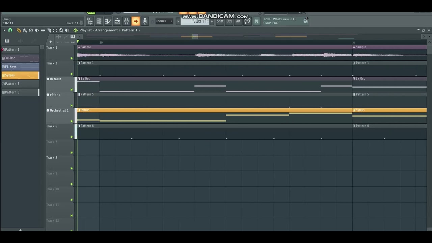Toggle the Ctrl modifier button

coord(229,21)
